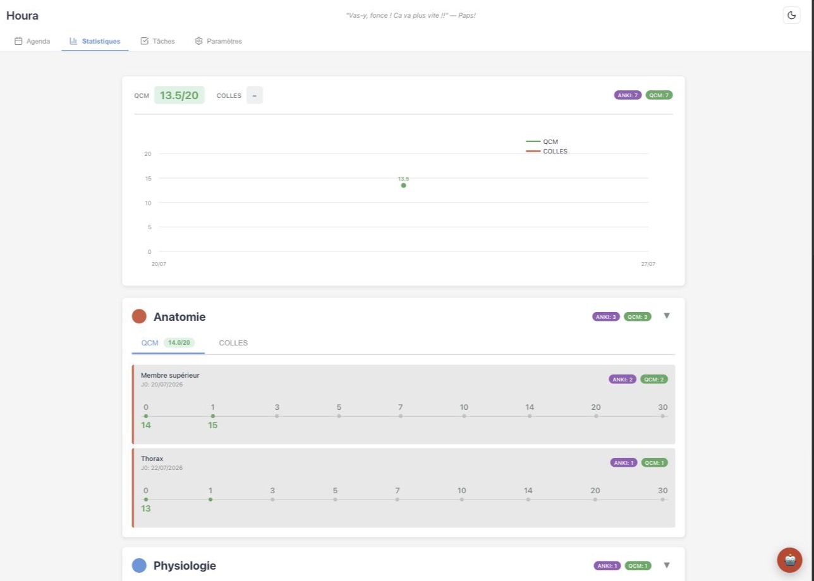Click the ANKI: 1 badge for Thorax

[x=624, y=463]
